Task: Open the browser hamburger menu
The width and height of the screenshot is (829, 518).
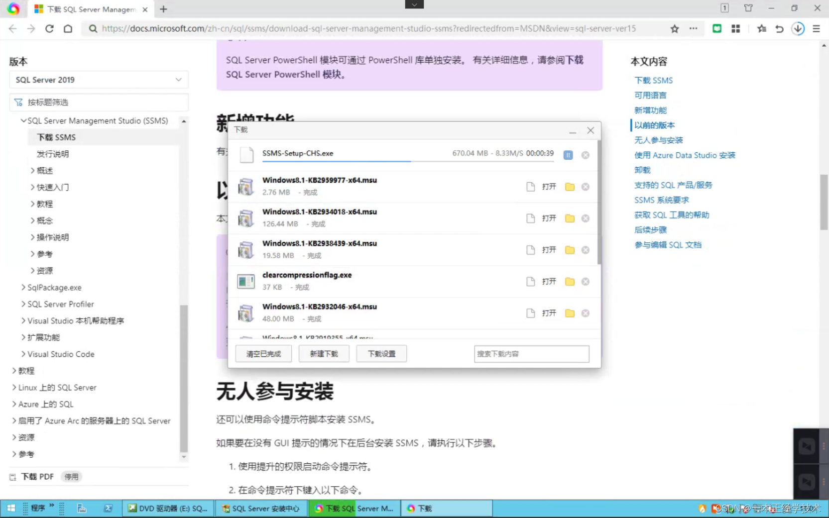Action: pos(816,28)
